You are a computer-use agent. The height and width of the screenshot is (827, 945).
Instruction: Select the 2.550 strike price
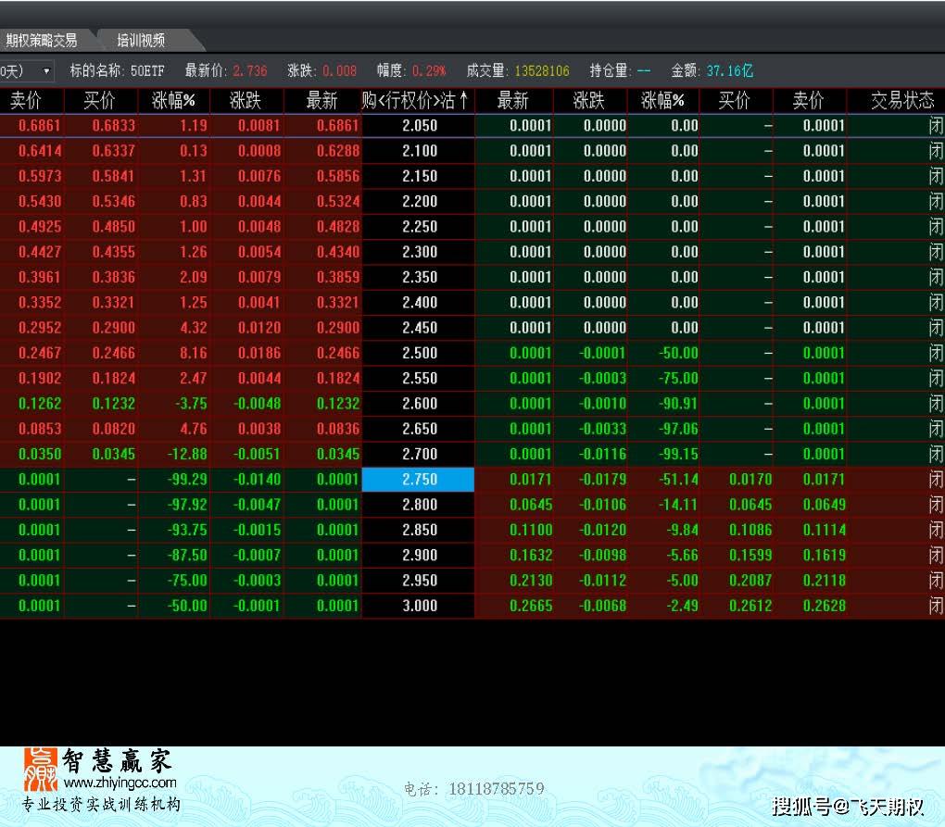click(x=420, y=379)
